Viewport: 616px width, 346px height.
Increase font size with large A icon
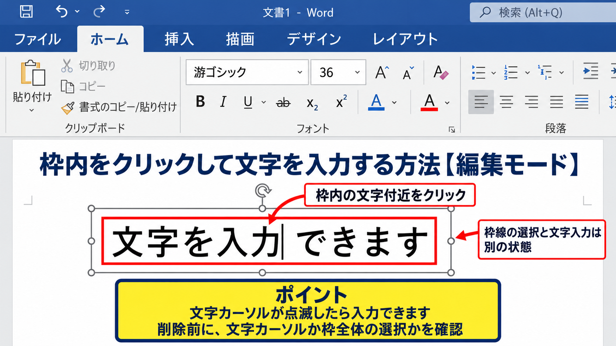tap(382, 72)
